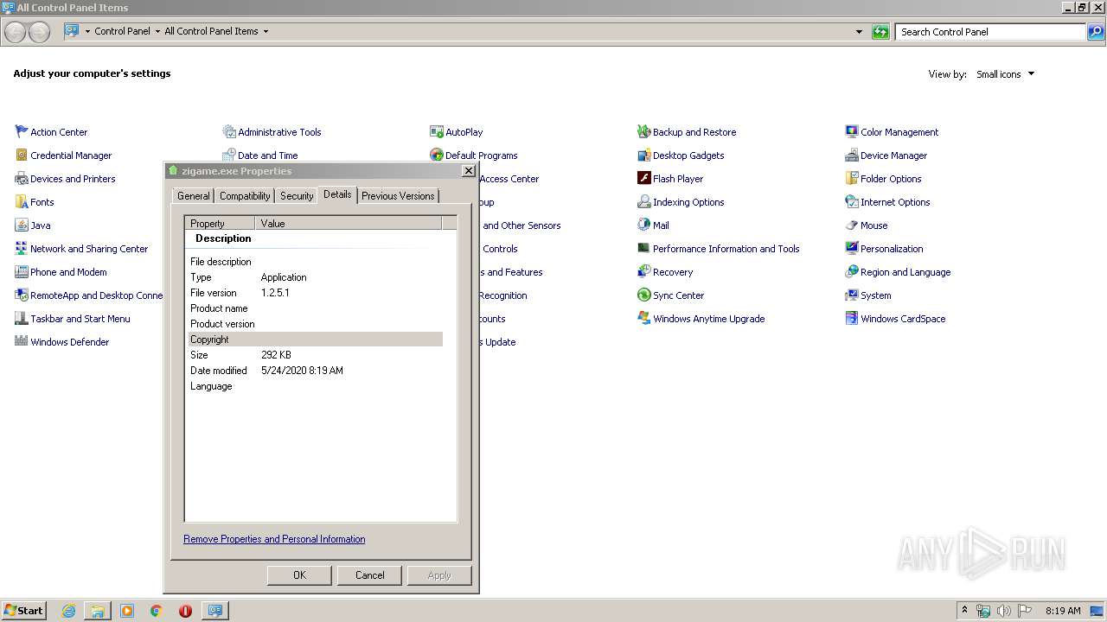1107x622 pixels.
Task: Show hidden tray icons arrow
Action: [x=965, y=610]
